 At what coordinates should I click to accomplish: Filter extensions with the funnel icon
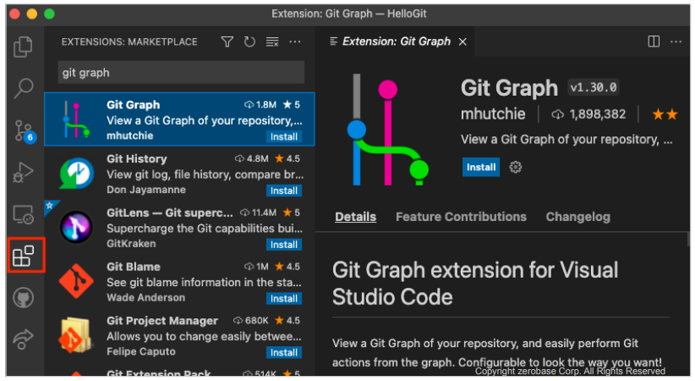(x=227, y=41)
